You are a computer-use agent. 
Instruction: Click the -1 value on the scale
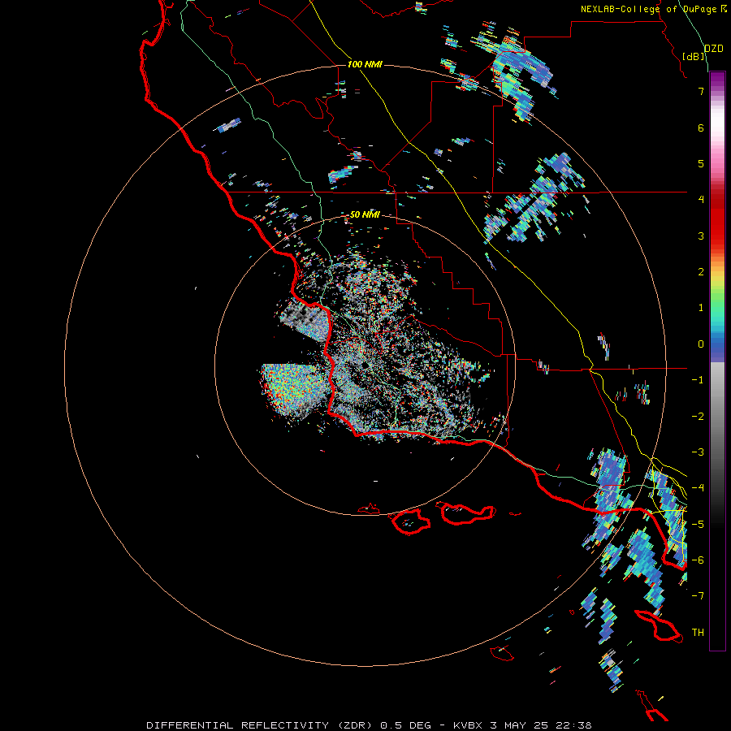coord(698,380)
